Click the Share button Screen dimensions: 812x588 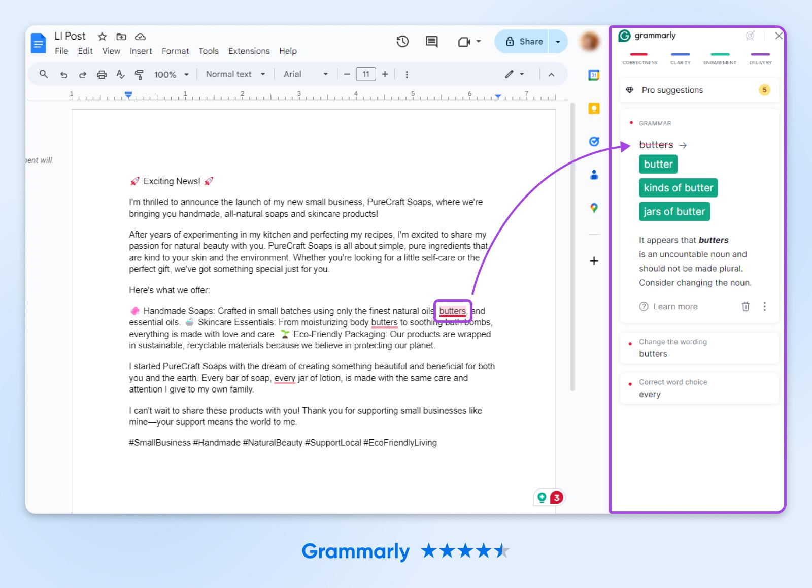(523, 42)
